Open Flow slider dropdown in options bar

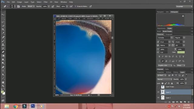click(67, 6)
